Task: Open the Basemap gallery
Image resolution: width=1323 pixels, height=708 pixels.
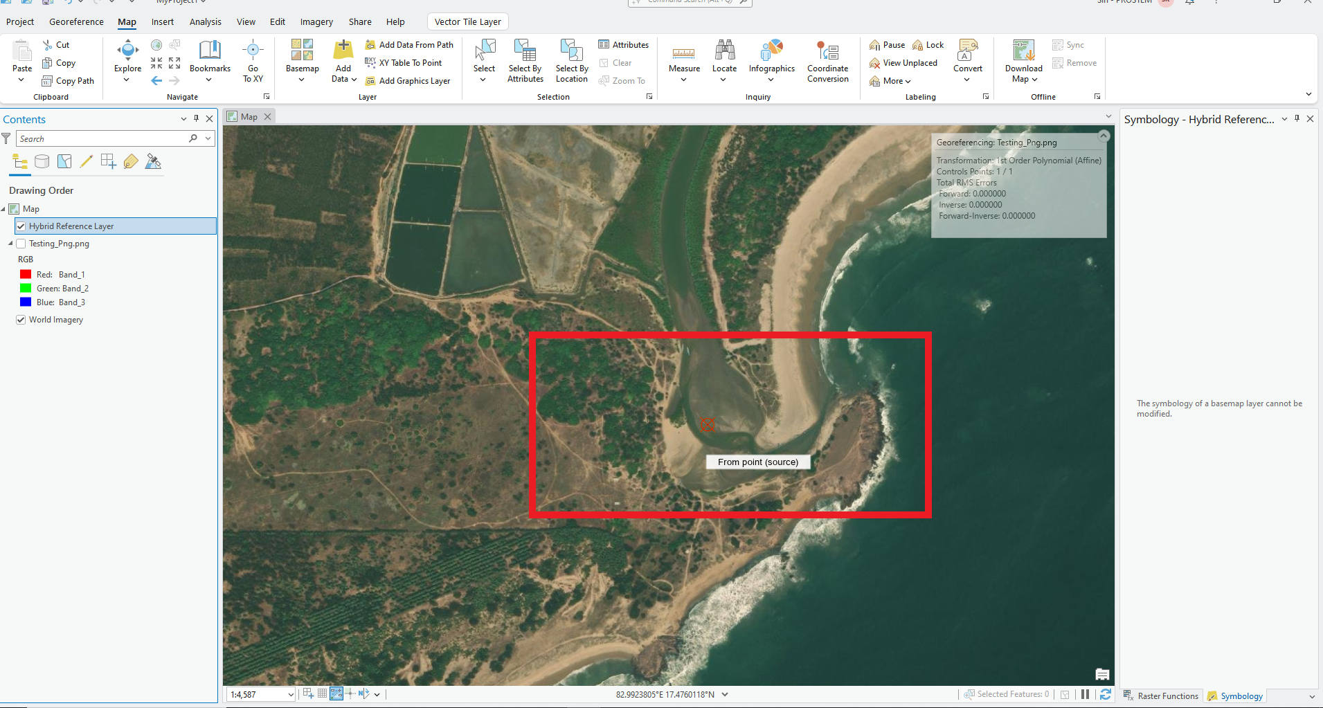Action: click(302, 60)
